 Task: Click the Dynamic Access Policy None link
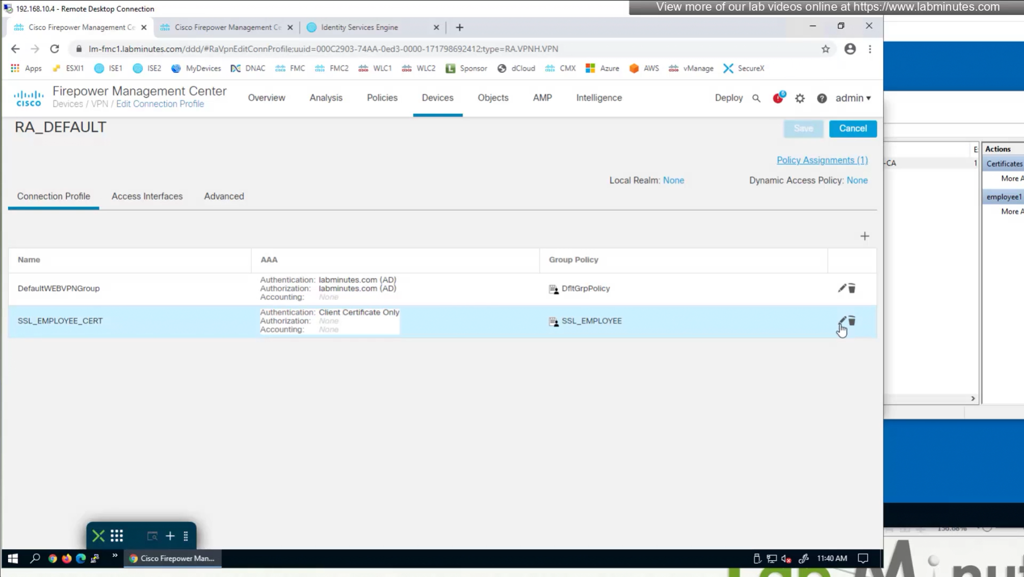[x=857, y=180]
